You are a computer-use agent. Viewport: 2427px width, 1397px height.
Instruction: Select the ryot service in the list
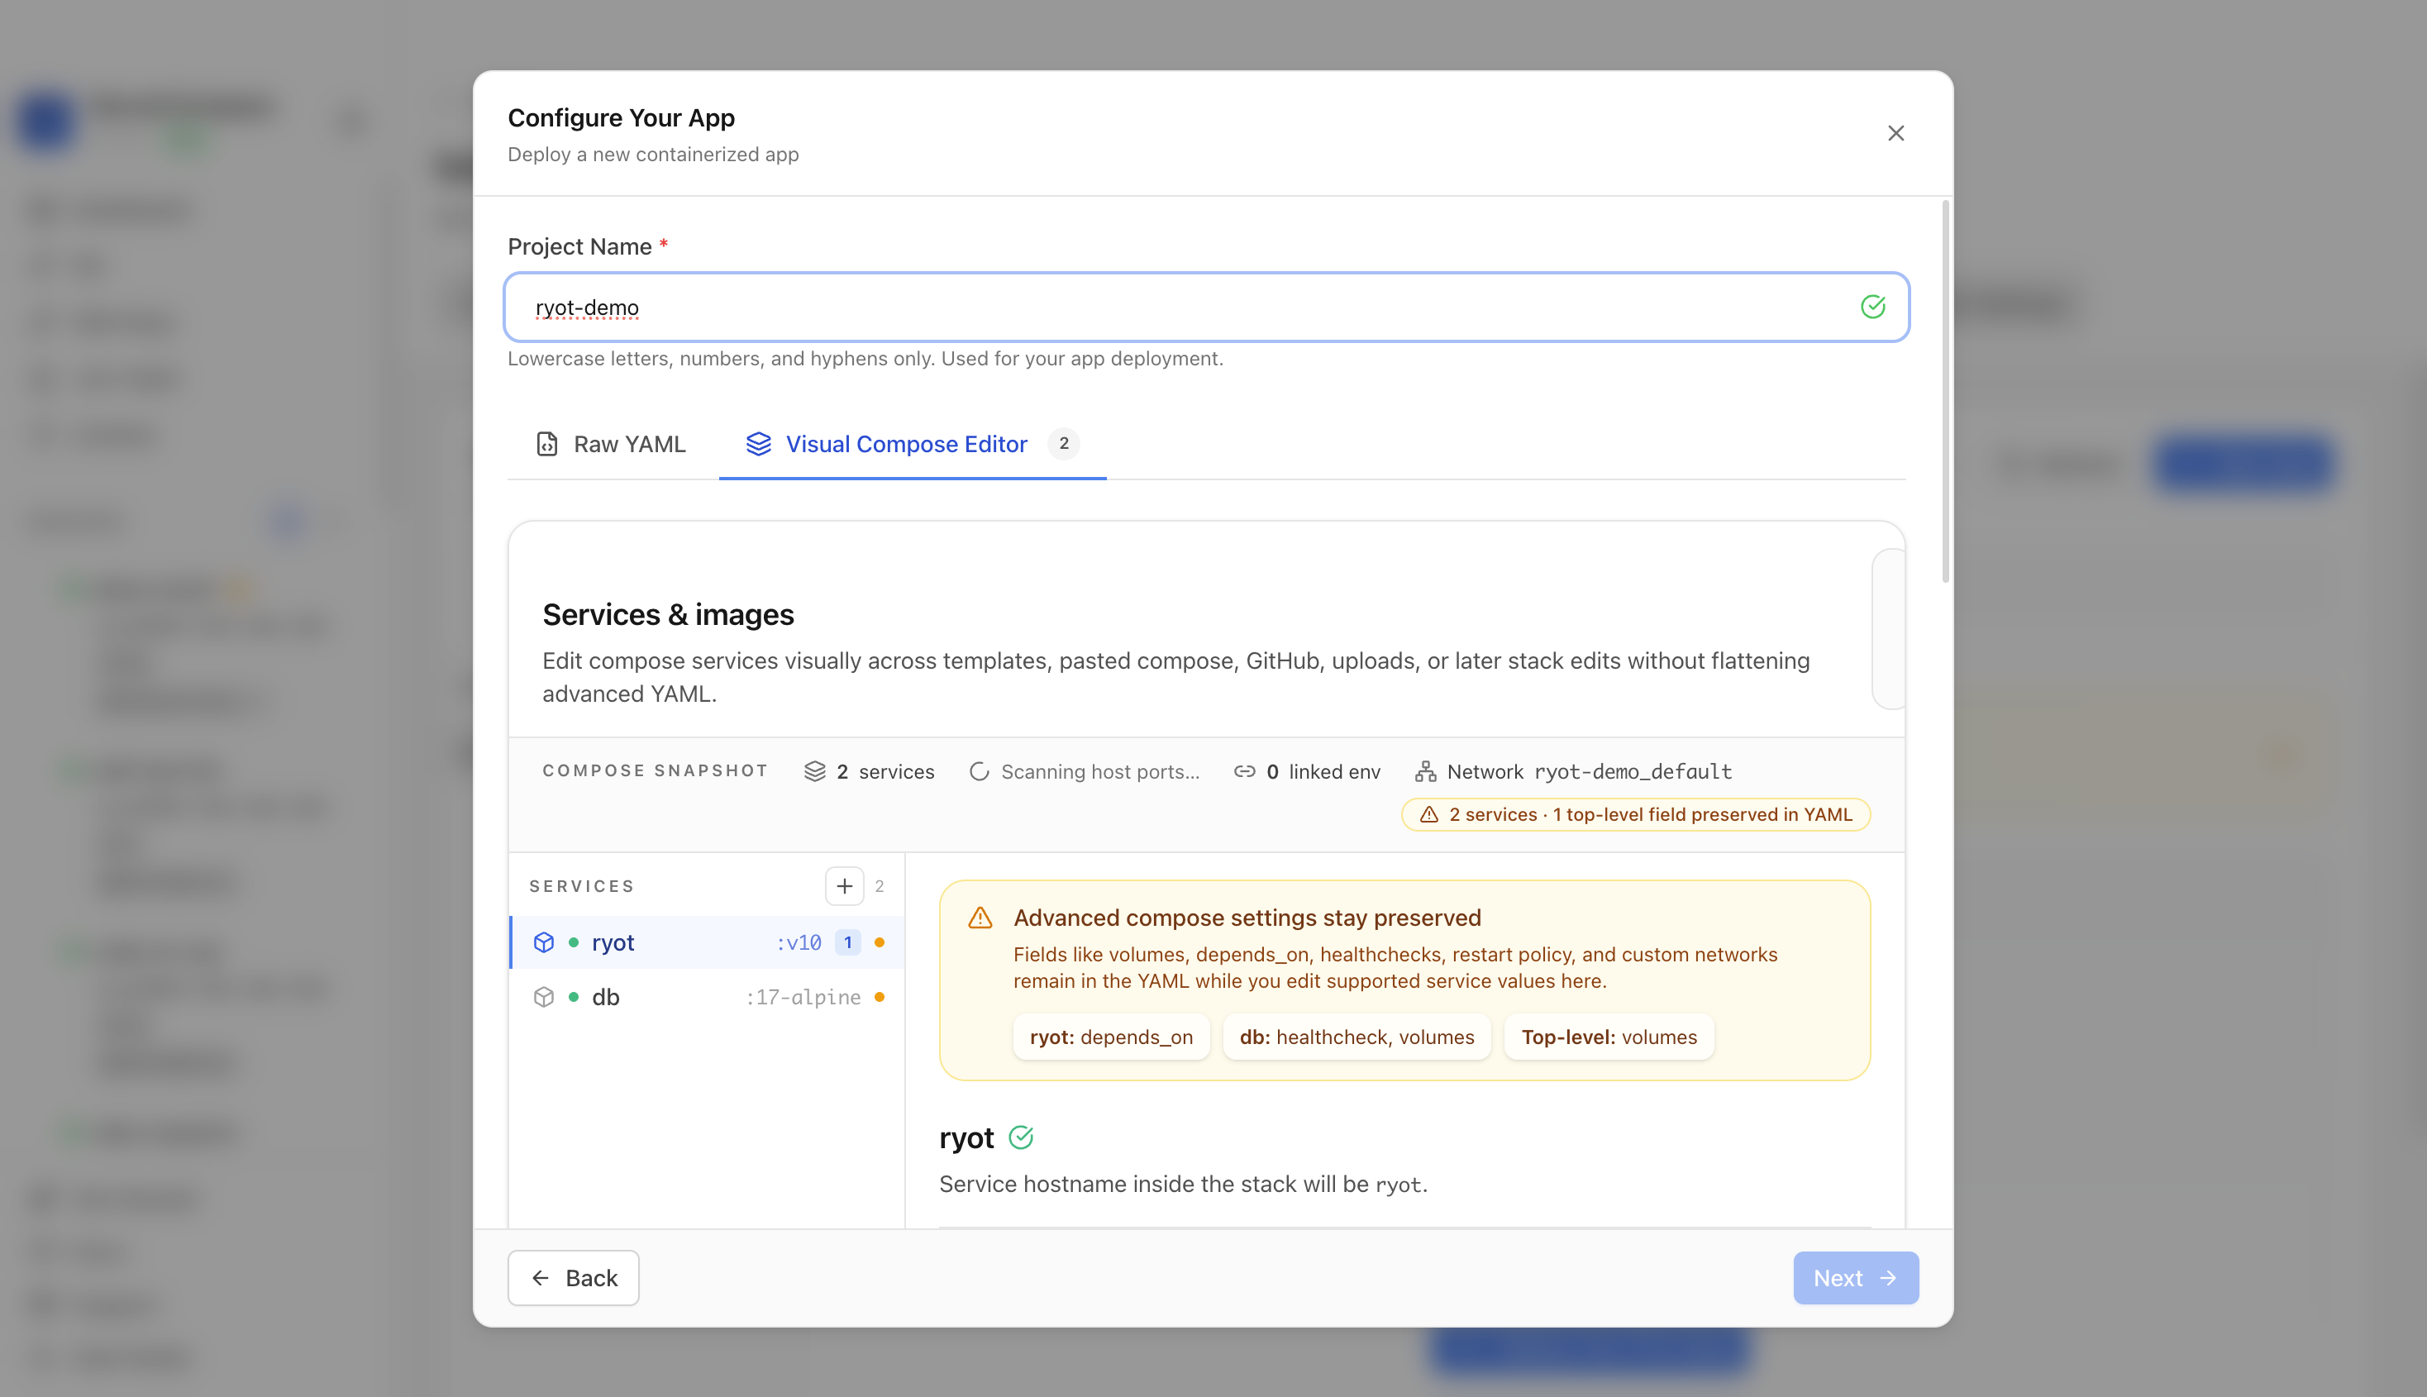(707, 942)
